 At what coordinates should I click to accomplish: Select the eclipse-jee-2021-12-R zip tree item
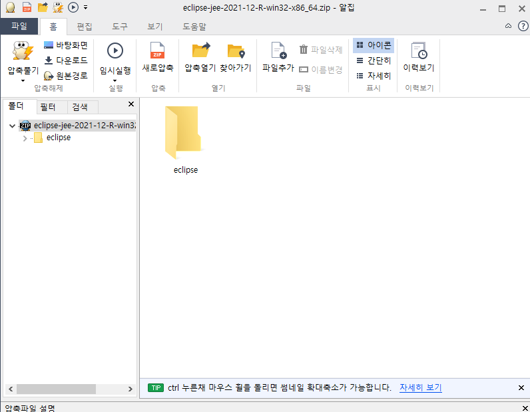pyautogui.click(x=78, y=126)
